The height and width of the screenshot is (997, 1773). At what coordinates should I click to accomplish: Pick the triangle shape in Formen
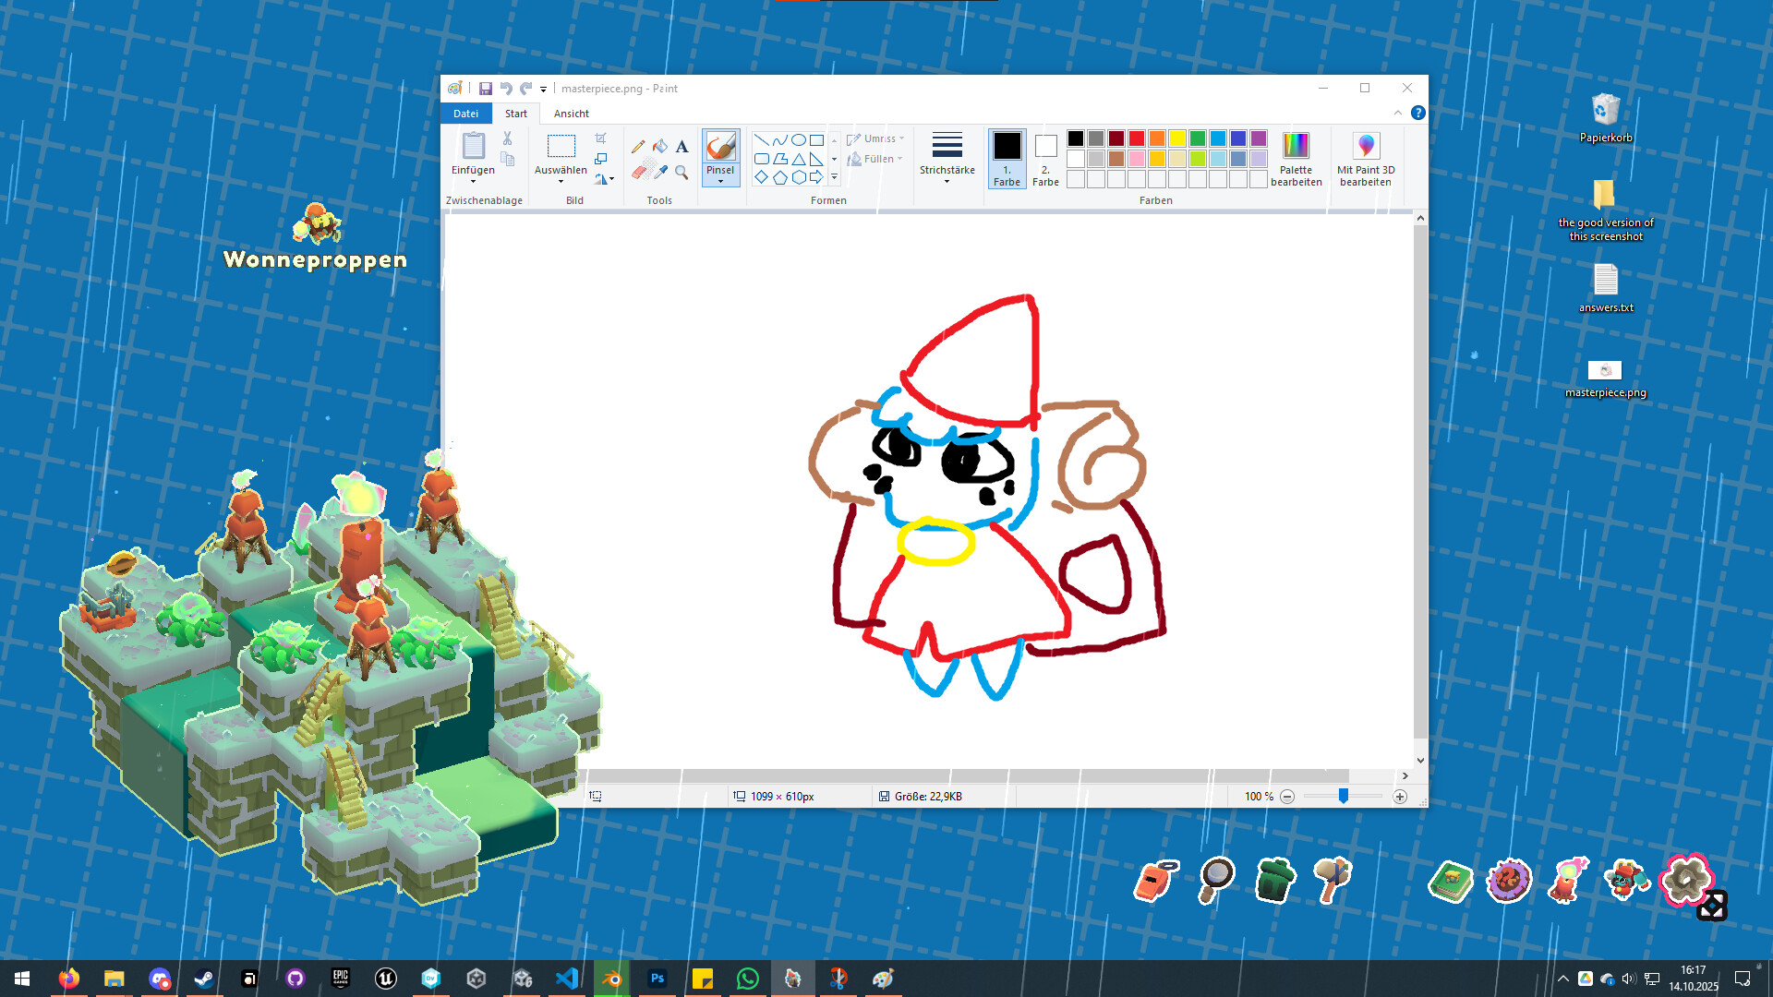799,160
